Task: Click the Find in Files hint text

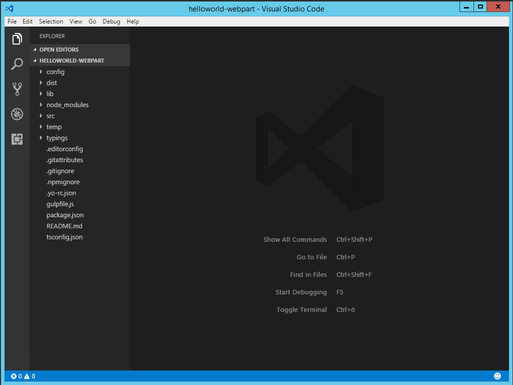Action: [x=308, y=275]
